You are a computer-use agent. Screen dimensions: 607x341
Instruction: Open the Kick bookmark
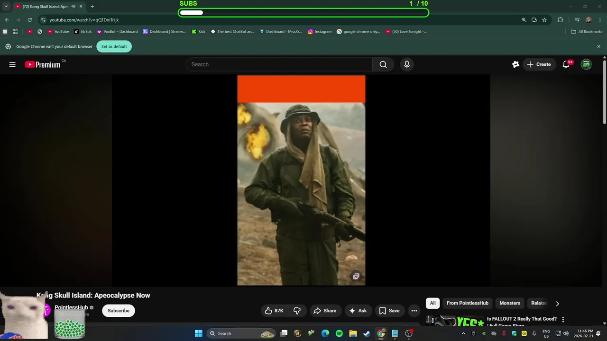(198, 32)
